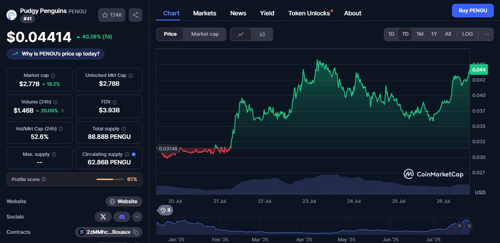Click the Buy PENGU button

click(x=472, y=10)
